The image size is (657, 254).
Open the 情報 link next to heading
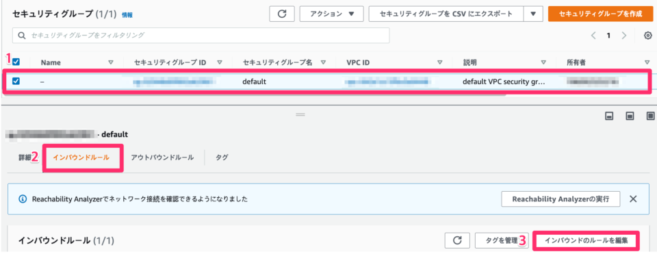click(127, 14)
